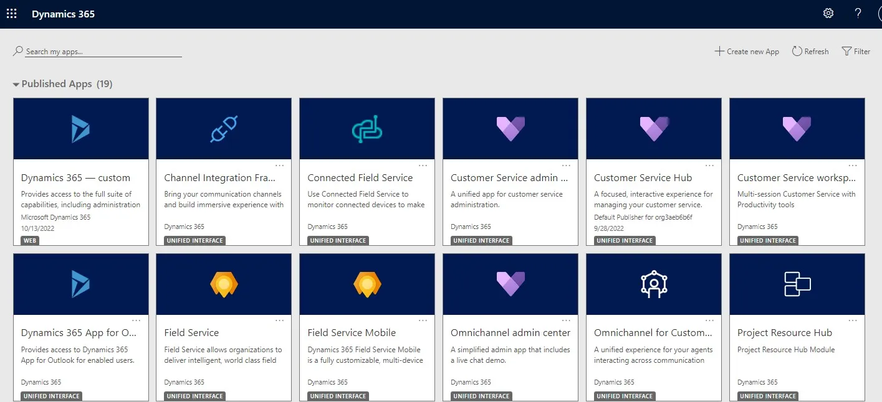This screenshot has height=402, width=882.
Task: Open the Field Service Mobile title
Action: [352, 333]
